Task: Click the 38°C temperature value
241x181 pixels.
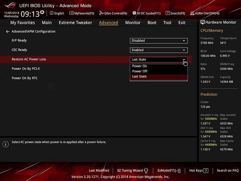Action: coord(223,43)
